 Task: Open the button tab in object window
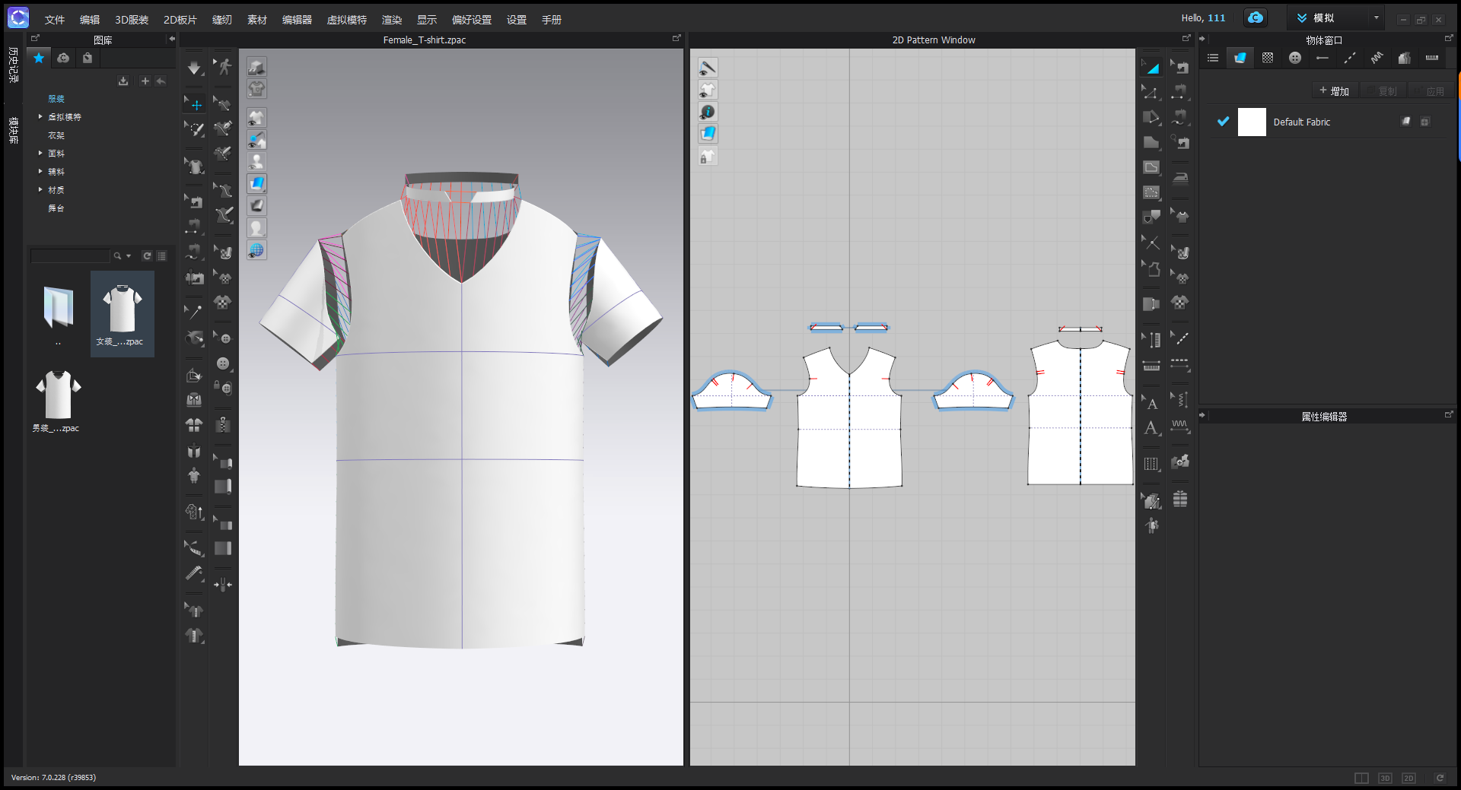tap(1295, 58)
